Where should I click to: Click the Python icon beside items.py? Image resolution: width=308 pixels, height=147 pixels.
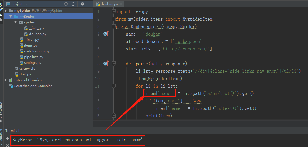pyautogui.click(x=21, y=45)
